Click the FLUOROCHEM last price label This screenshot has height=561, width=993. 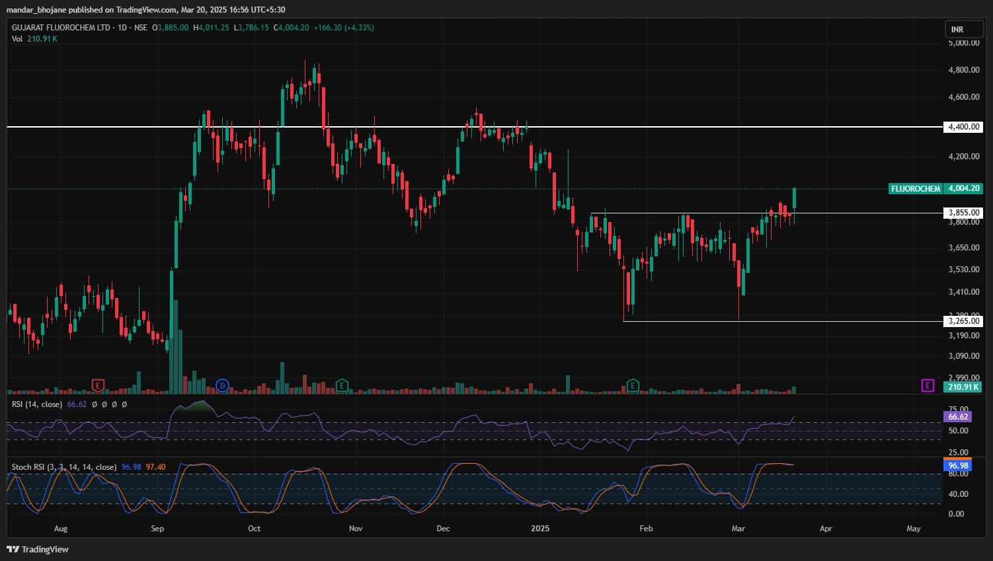915,189
